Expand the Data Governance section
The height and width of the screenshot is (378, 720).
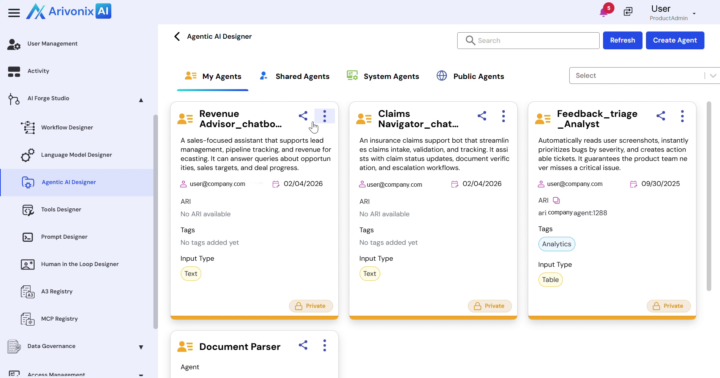click(141, 347)
